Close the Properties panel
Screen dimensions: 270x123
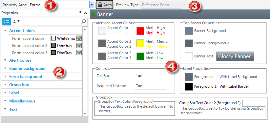(85, 13)
